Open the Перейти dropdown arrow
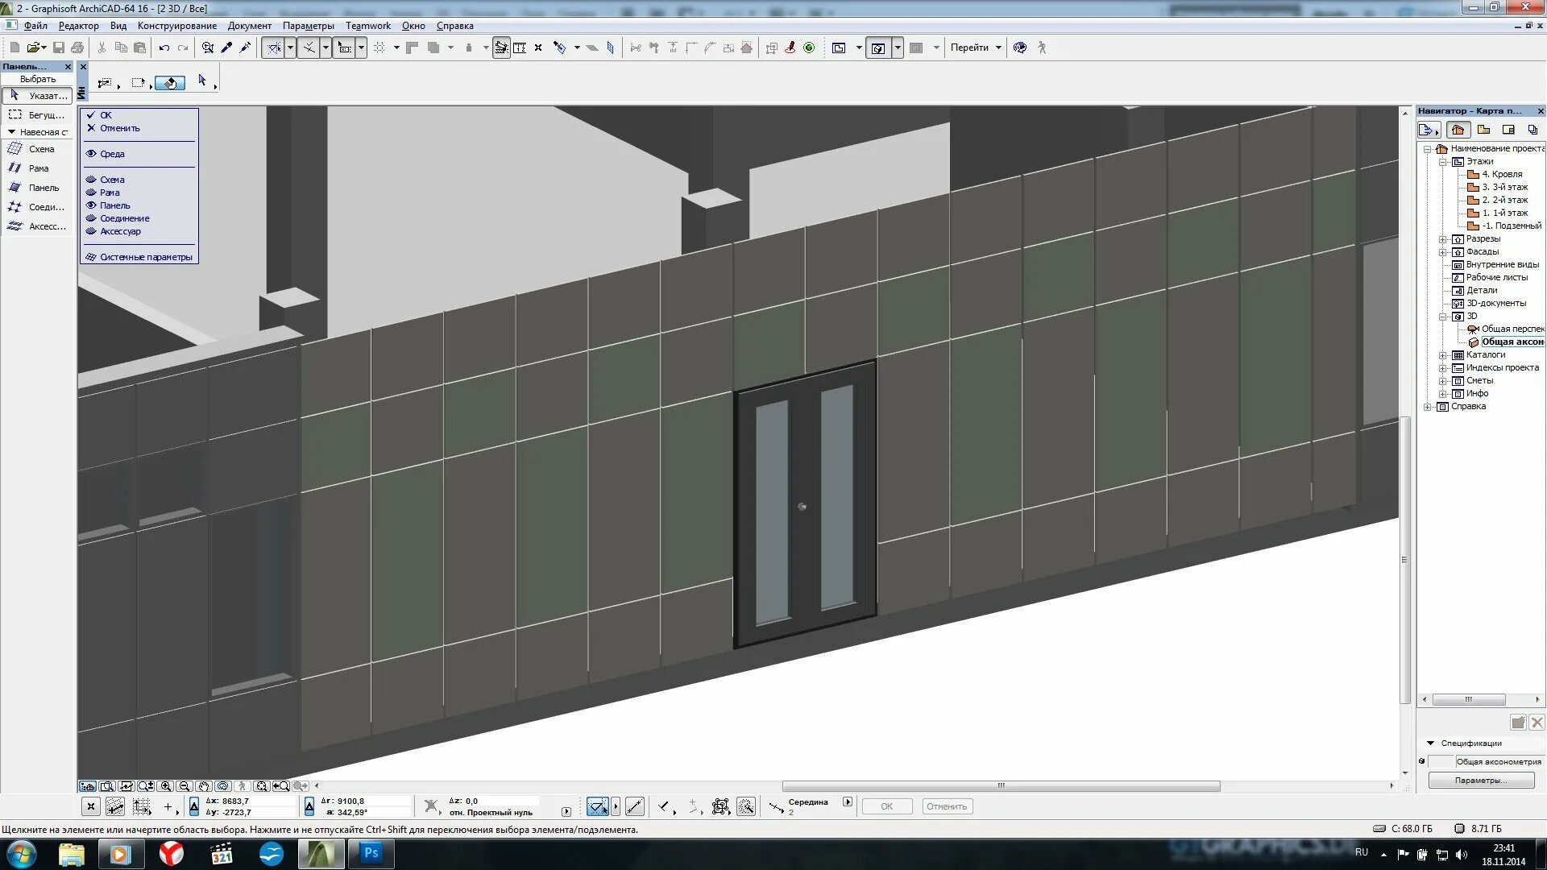The image size is (1547, 870). pos(998,48)
